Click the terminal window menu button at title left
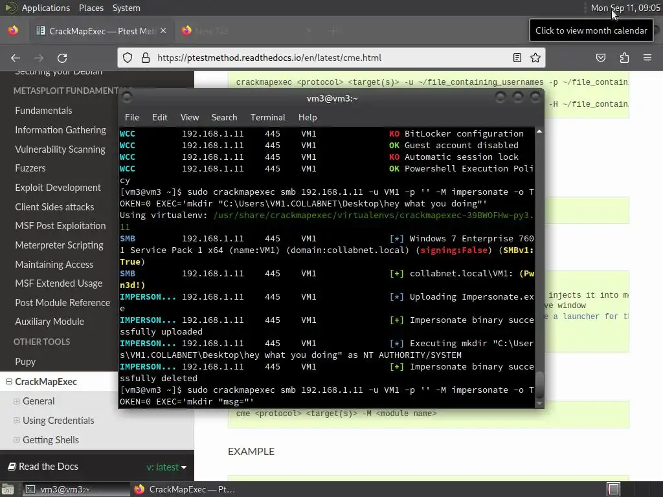Image resolution: width=663 pixels, height=497 pixels. (127, 98)
